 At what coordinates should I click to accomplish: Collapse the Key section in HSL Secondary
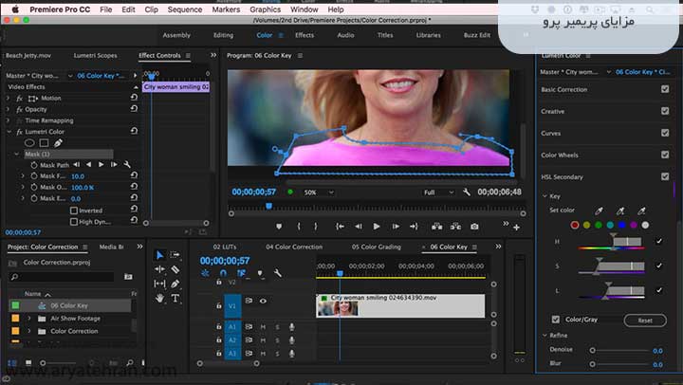[x=544, y=195]
